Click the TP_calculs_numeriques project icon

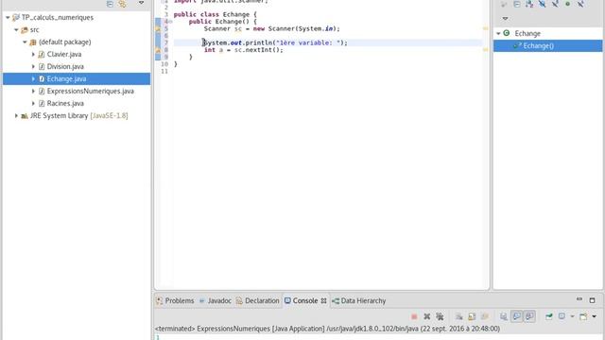(16, 17)
